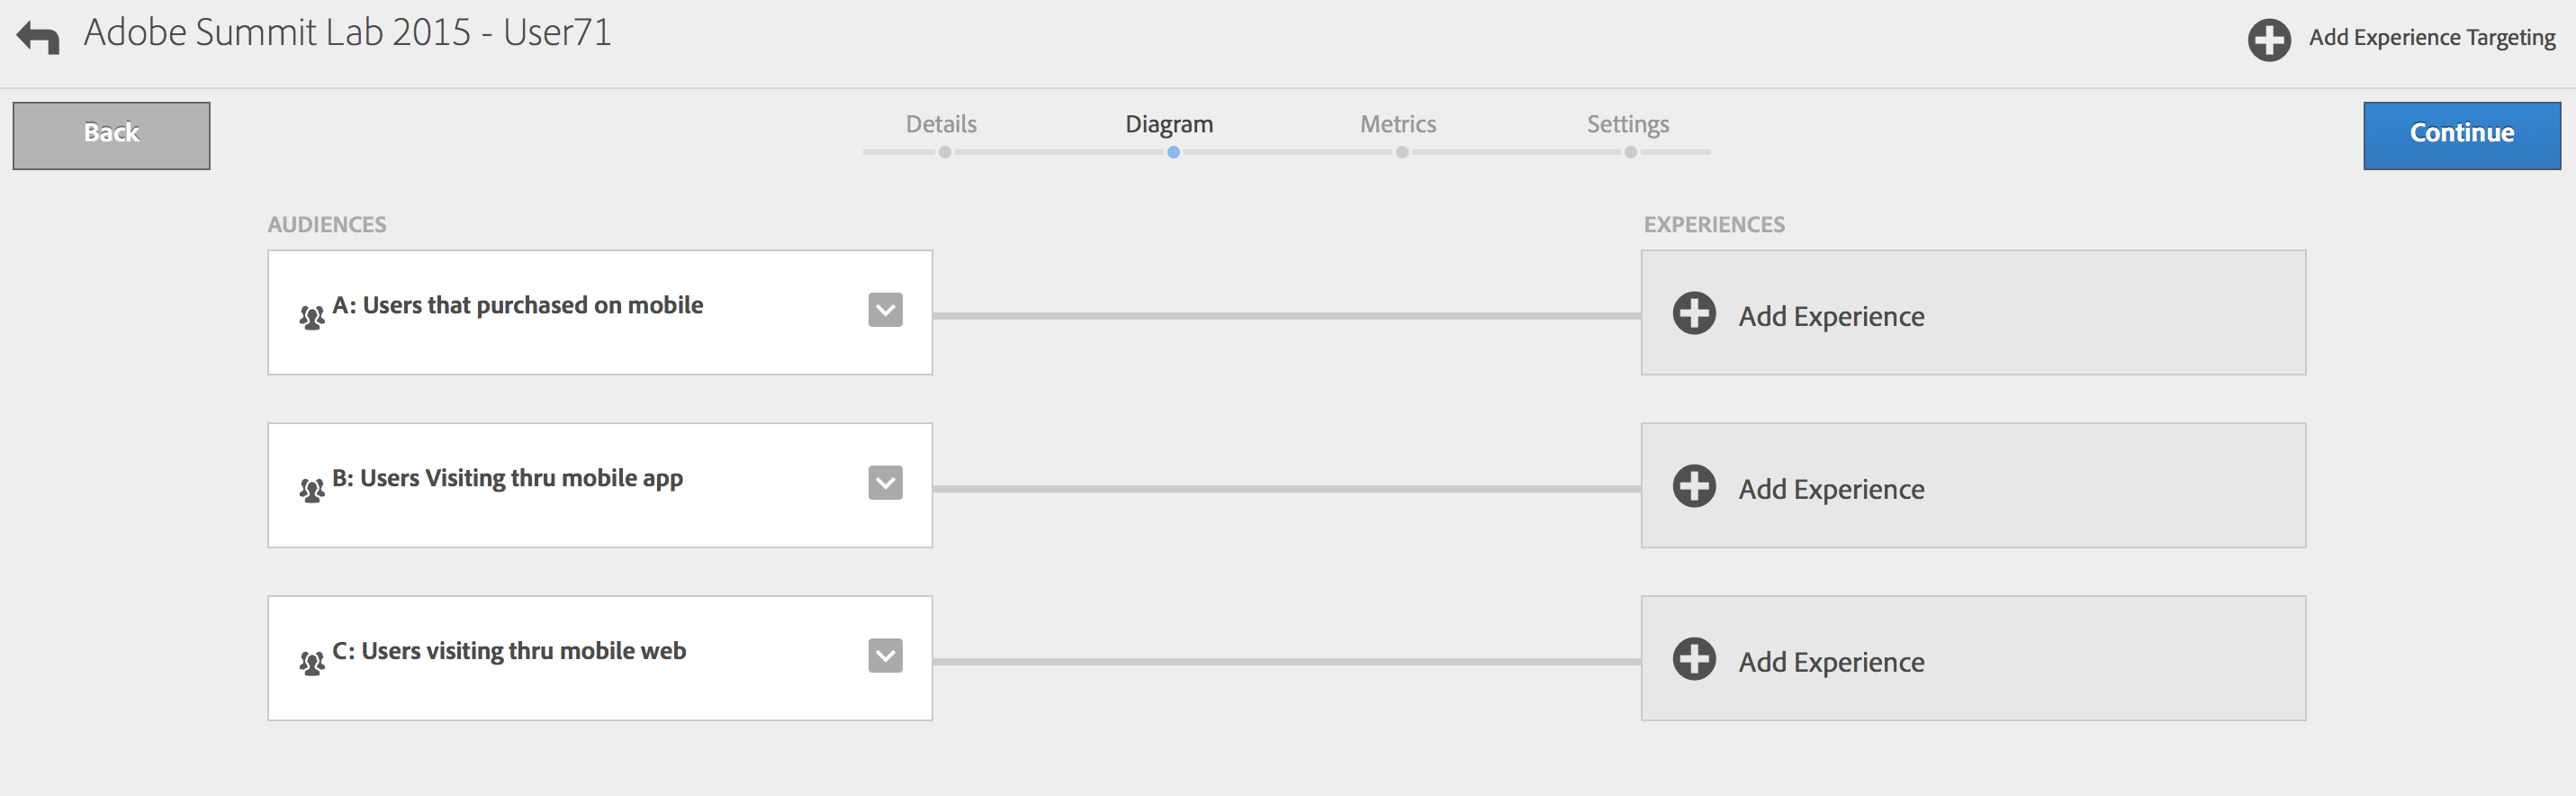Click audience icon for Users that purchased on mobile
The height and width of the screenshot is (796, 2576).
pyautogui.click(x=312, y=317)
